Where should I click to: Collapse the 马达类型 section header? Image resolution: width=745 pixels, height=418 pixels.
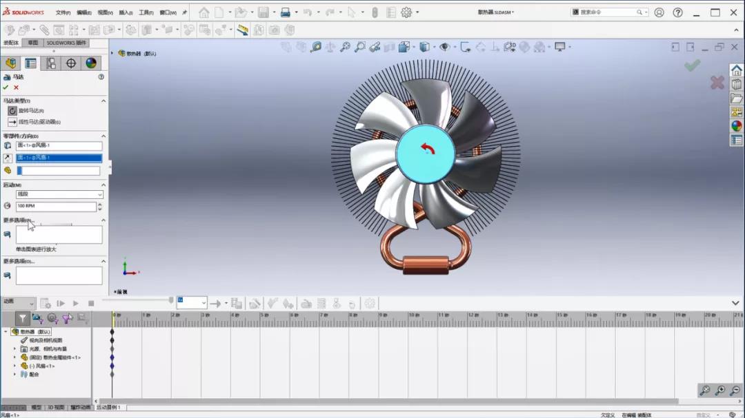point(103,101)
